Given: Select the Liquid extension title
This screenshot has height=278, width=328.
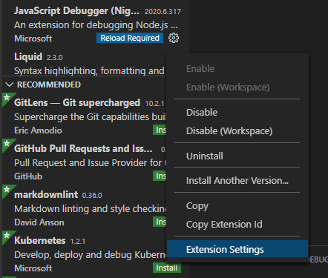Looking at the screenshot, I should [x=28, y=57].
